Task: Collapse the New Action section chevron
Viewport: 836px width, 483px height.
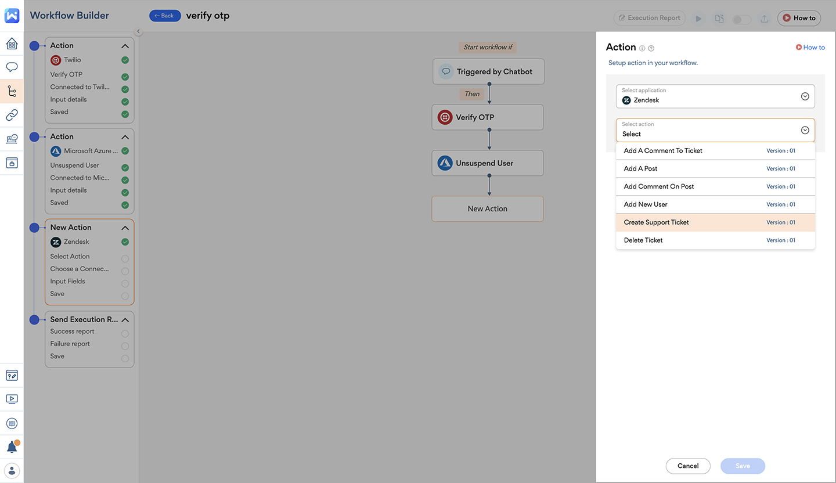Action: pos(125,228)
